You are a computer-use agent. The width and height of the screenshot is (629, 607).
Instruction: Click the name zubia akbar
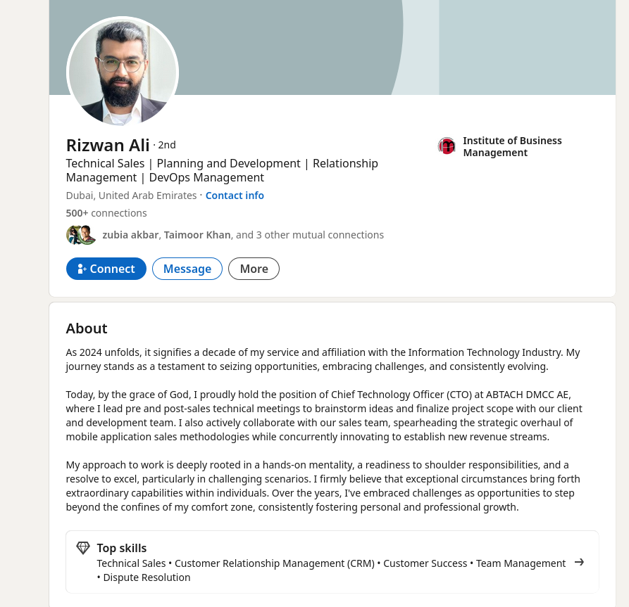point(130,235)
